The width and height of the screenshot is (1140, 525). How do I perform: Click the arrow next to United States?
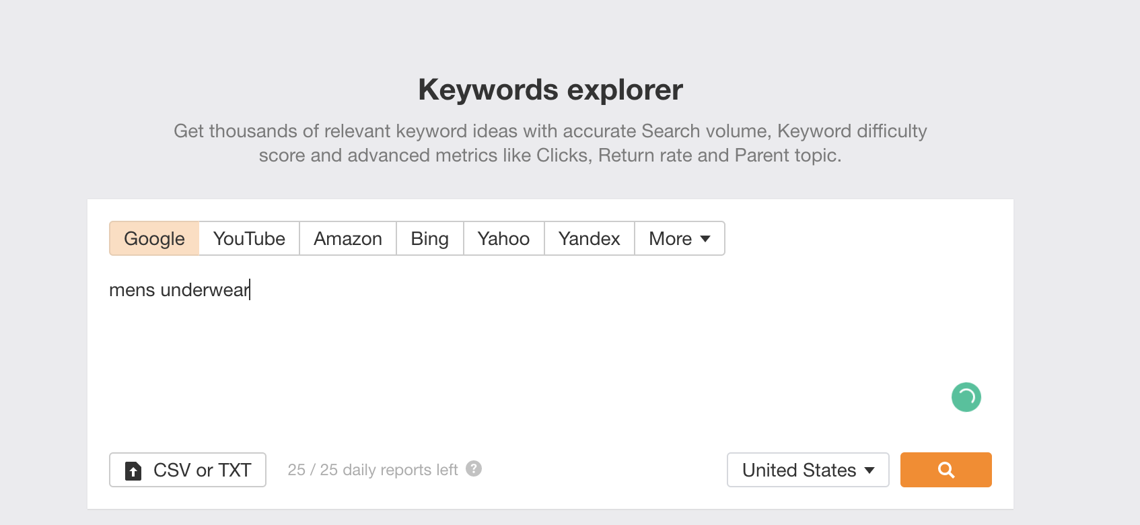click(869, 470)
